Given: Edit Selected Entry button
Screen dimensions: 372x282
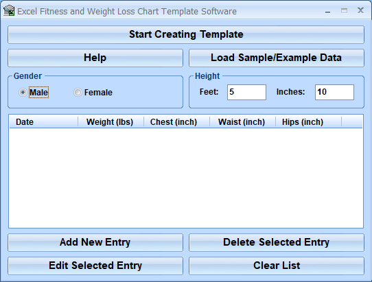Looking at the screenshot, I should click(x=95, y=266).
